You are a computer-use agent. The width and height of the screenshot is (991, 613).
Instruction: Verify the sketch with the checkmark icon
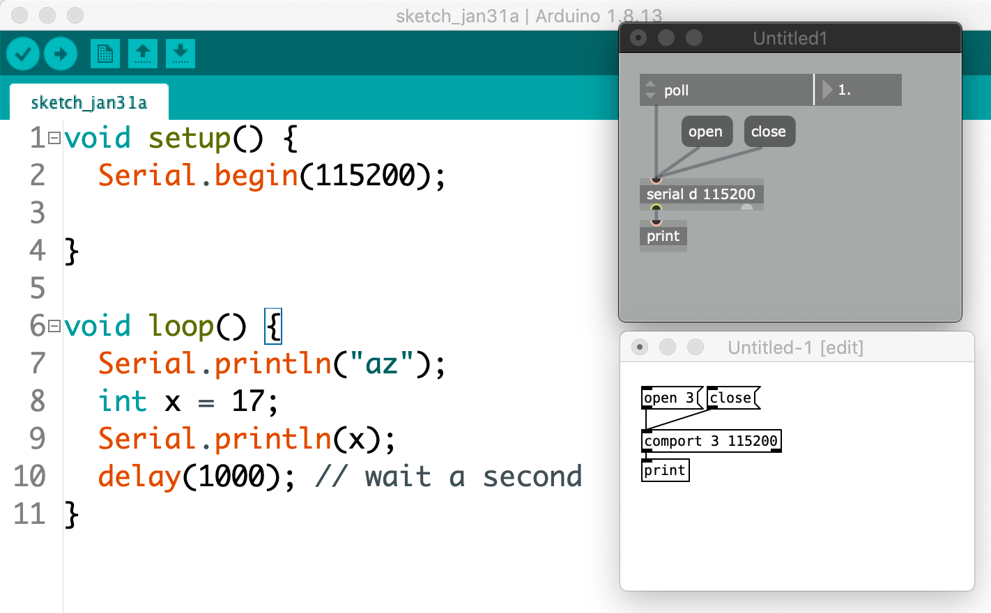point(23,53)
